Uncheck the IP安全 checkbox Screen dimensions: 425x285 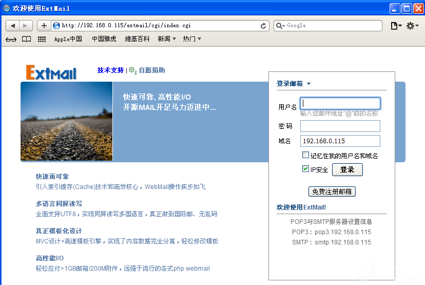tap(306, 169)
